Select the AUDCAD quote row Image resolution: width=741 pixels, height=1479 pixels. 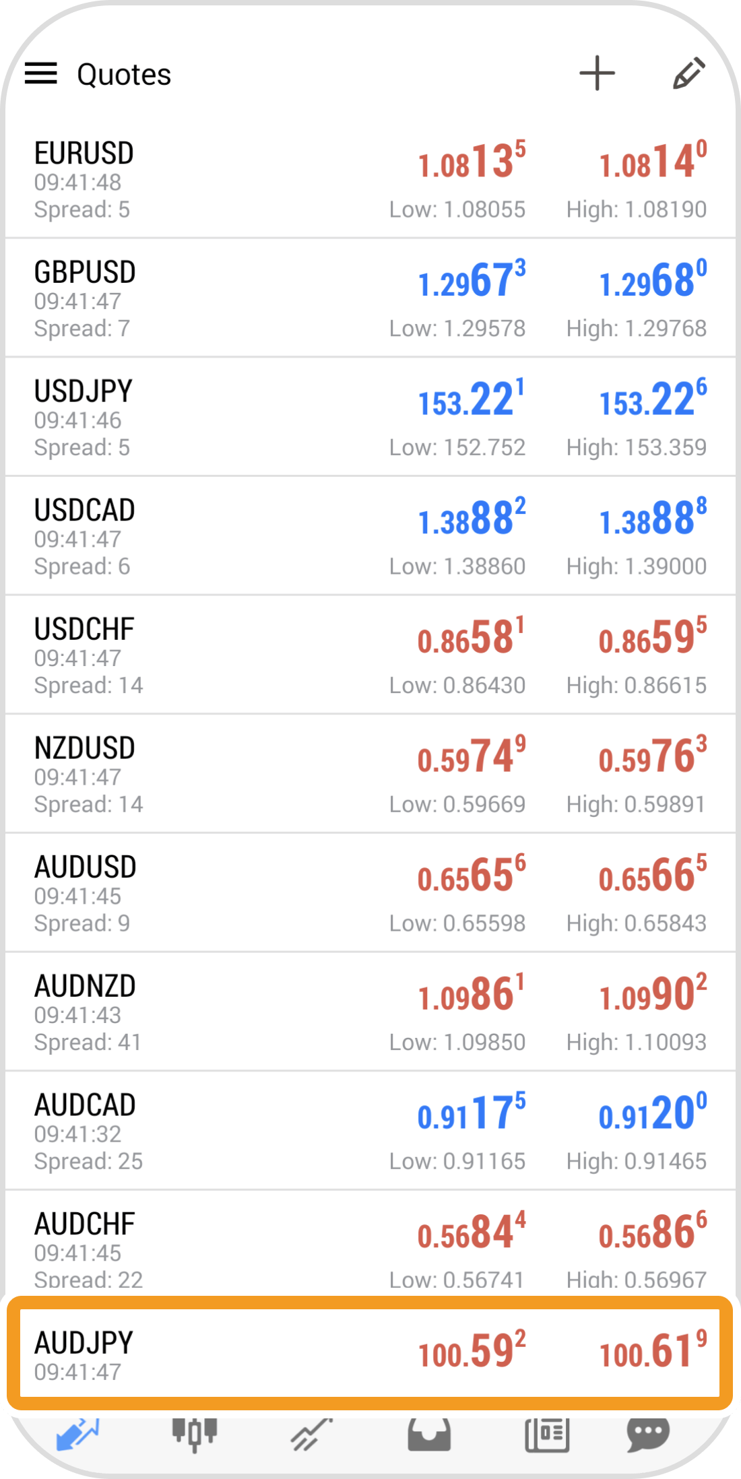(x=370, y=1131)
